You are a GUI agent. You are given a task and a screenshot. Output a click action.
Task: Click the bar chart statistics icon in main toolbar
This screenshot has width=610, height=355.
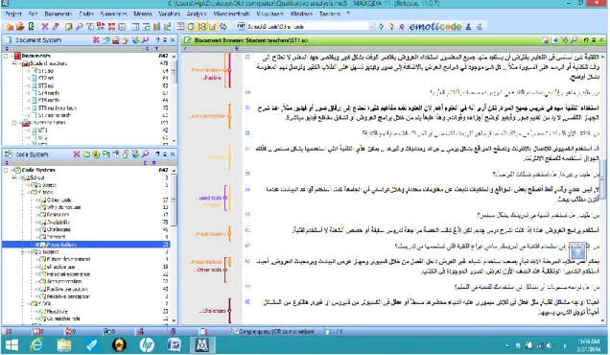[156, 27]
